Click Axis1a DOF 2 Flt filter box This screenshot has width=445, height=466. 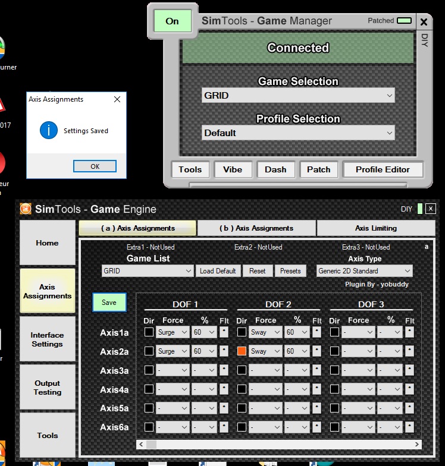coord(316,332)
